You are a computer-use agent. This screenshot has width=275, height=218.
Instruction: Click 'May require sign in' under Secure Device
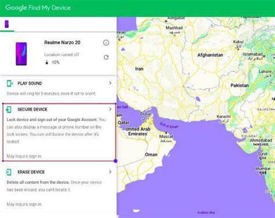tap(24, 156)
